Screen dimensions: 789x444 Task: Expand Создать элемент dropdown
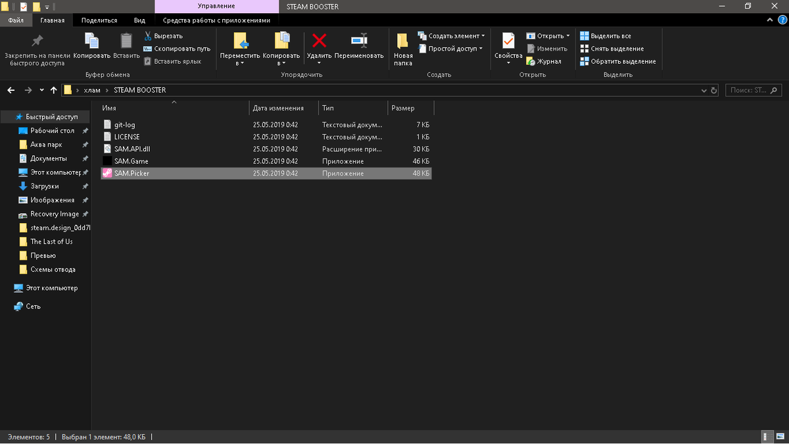452,36
